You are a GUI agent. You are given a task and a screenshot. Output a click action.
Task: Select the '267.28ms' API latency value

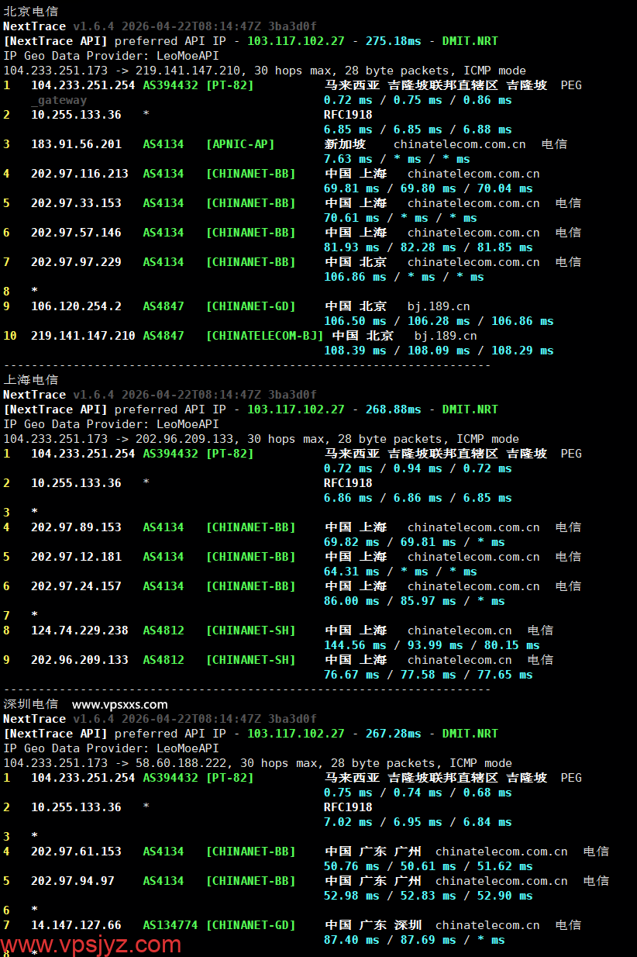(393, 734)
